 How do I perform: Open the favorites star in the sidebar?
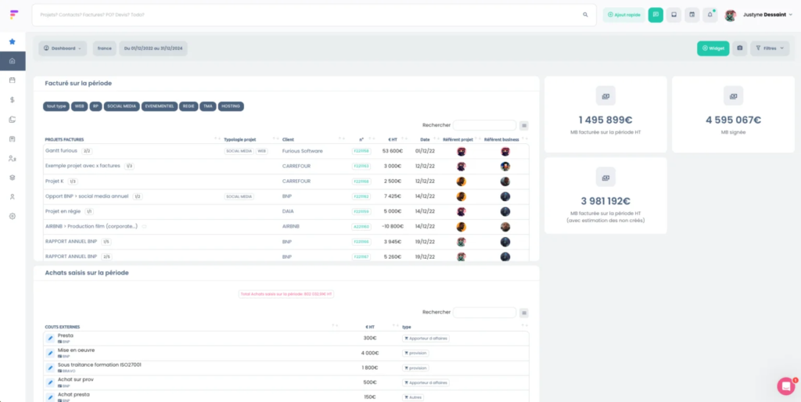[12, 41]
